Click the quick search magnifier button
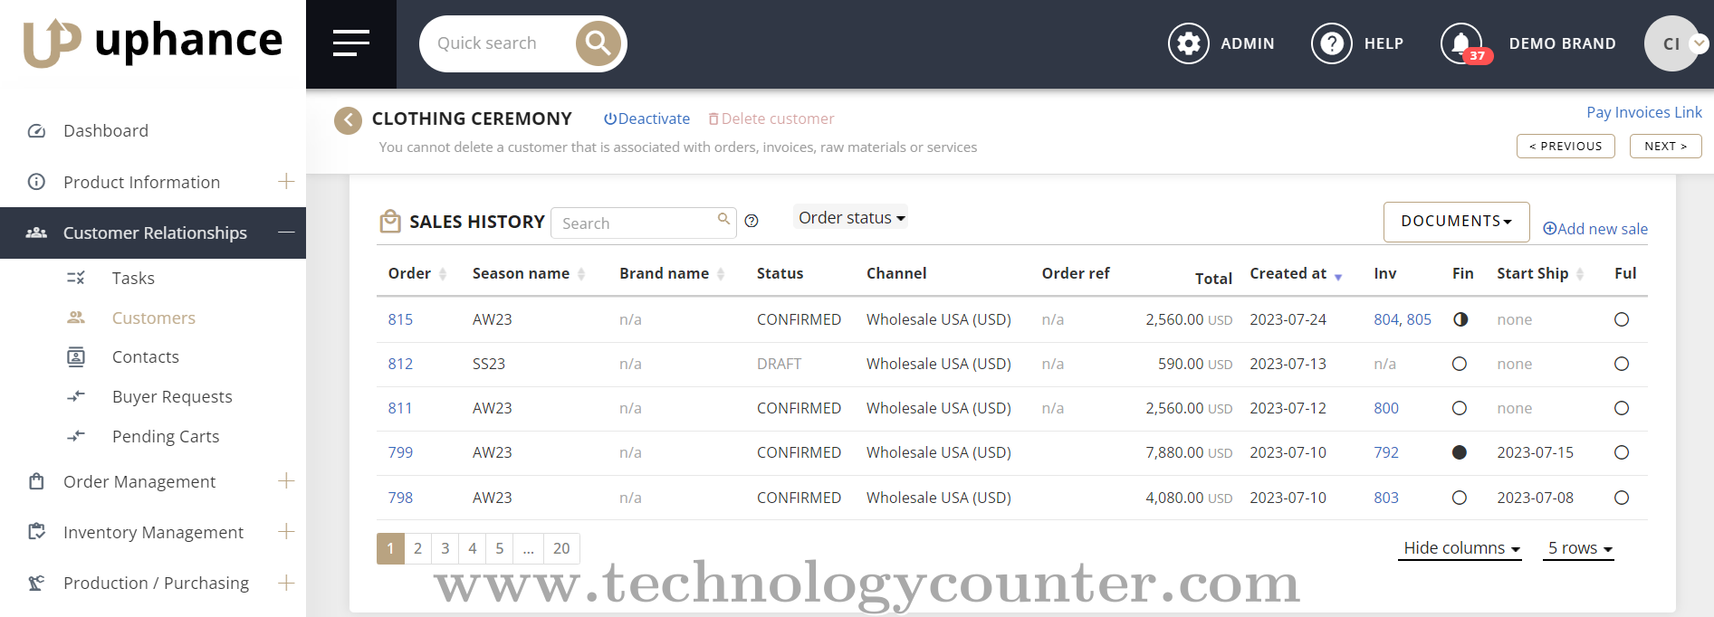Screen dimensions: 1714x617 tap(598, 43)
